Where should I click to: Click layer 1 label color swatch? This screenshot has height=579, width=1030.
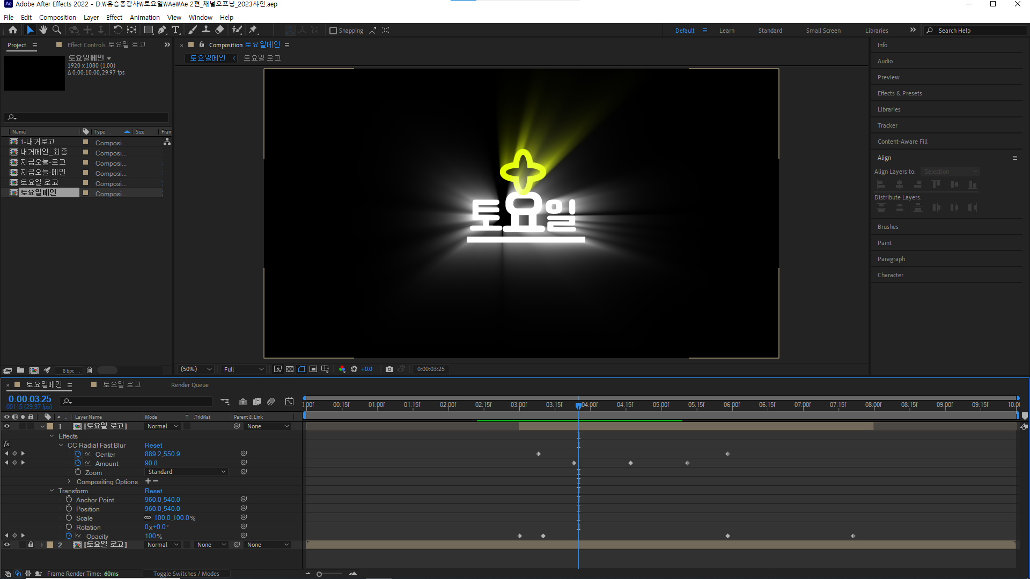pyautogui.click(x=50, y=426)
